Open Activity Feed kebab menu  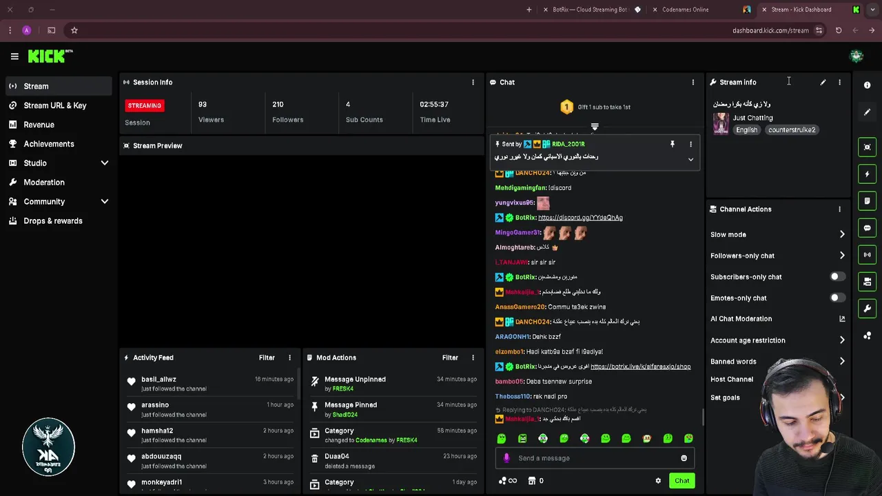click(x=289, y=358)
